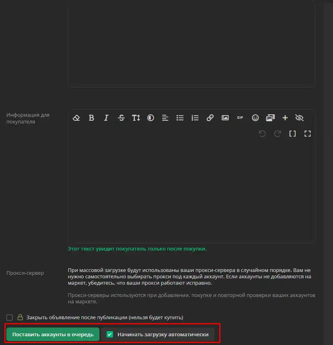Viewport: 333px width, 345px height.
Task: Toggle bold formatting in editor
Action: point(91,118)
